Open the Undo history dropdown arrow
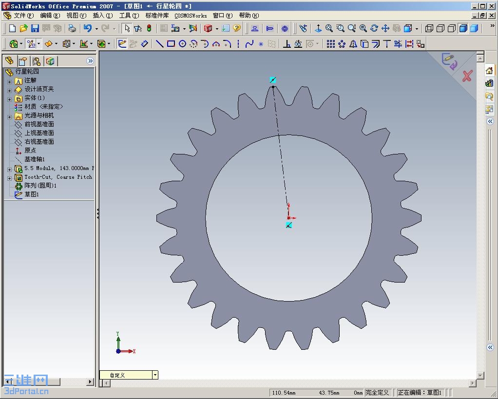 (96, 29)
